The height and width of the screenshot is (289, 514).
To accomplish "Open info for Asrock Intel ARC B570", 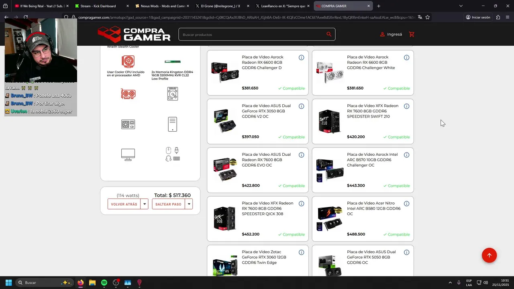I will [x=406, y=155].
